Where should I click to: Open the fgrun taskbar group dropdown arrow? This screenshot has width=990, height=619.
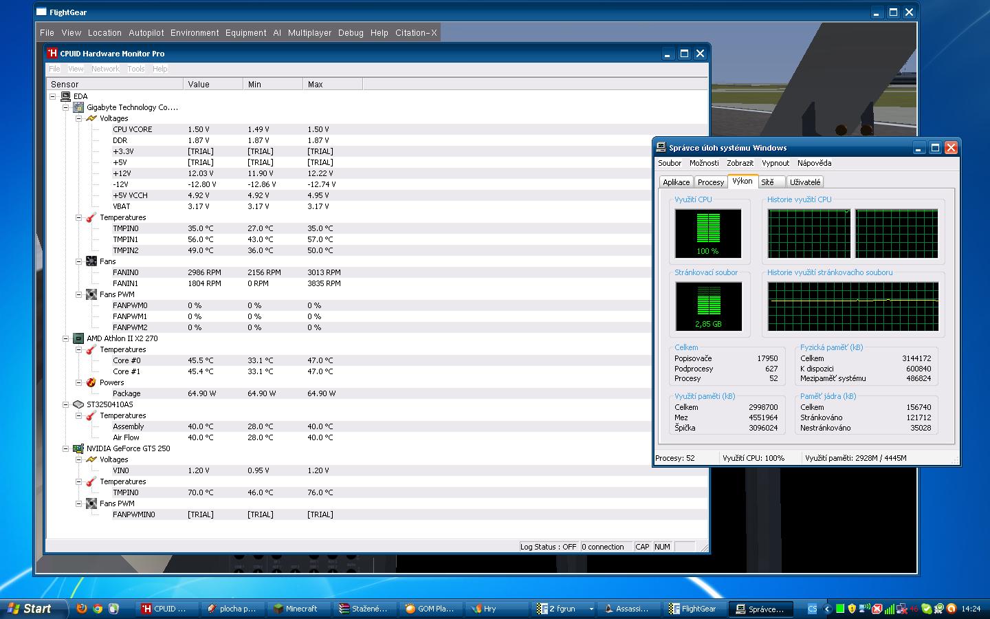tap(591, 609)
